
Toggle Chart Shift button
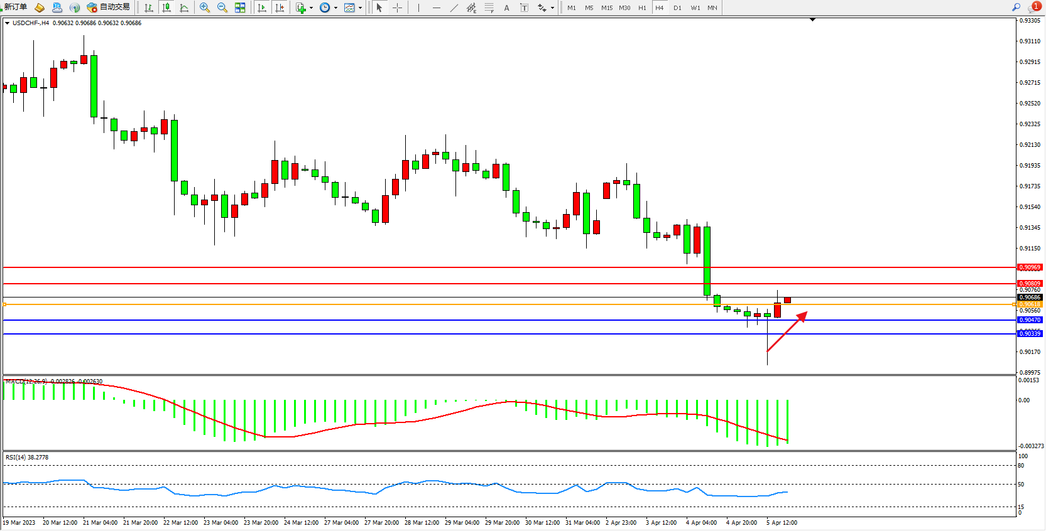pyautogui.click(x=280, y=8)
